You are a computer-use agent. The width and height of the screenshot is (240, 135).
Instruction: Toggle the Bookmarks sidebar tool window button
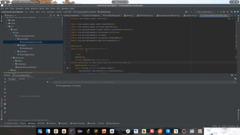(1, 115)
